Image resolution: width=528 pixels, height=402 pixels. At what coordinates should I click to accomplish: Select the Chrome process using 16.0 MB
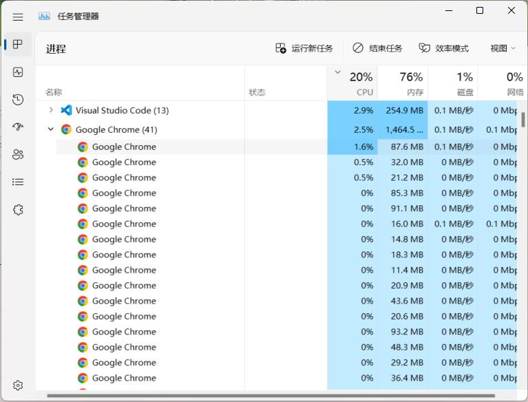tap(286, 224)
